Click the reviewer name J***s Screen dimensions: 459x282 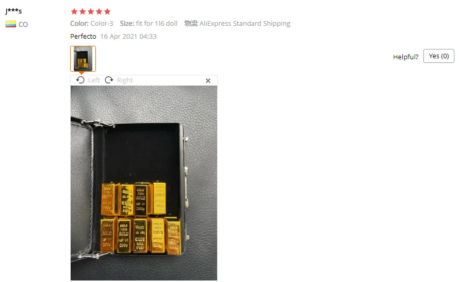coord(13,11)
